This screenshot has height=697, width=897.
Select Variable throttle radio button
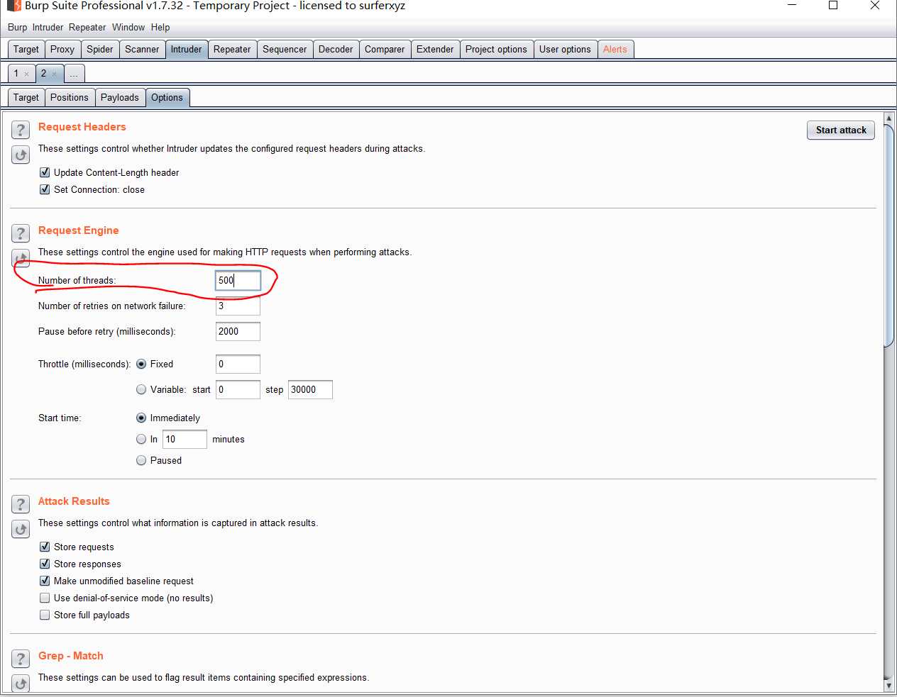point(141,389)
